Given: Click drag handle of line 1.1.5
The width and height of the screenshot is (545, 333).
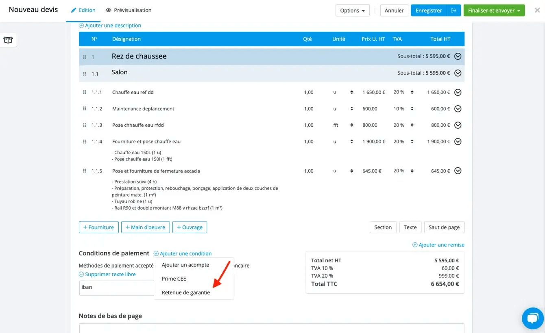Looking at the screenshot, I should (85, 171).
